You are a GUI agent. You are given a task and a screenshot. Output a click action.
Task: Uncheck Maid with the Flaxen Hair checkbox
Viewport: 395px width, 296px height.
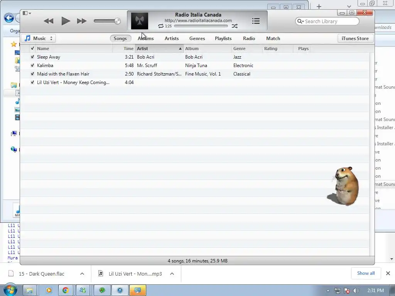(32, 74)
